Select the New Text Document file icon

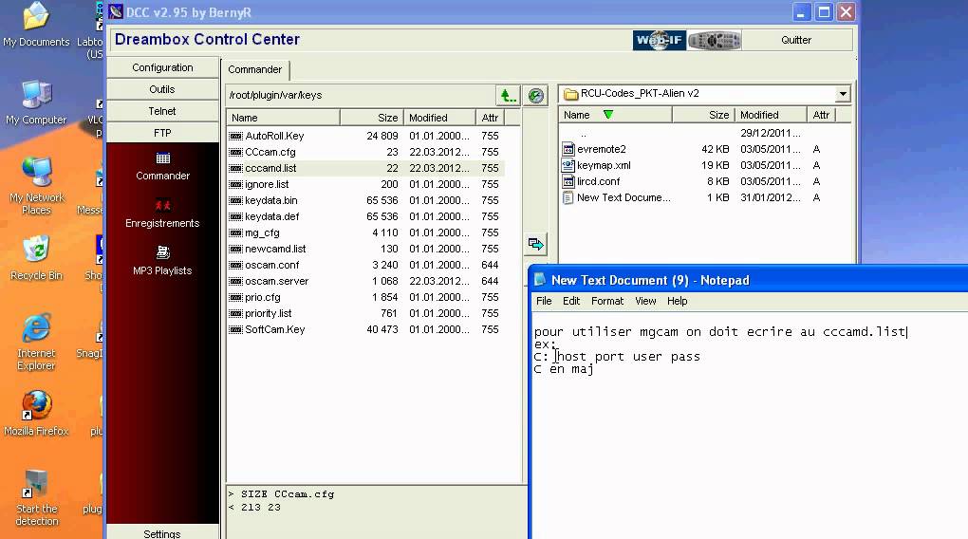point(568,197)
